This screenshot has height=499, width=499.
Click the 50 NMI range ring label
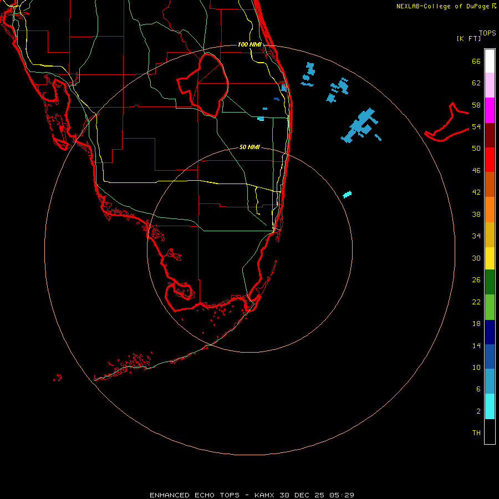pos(249,147)
